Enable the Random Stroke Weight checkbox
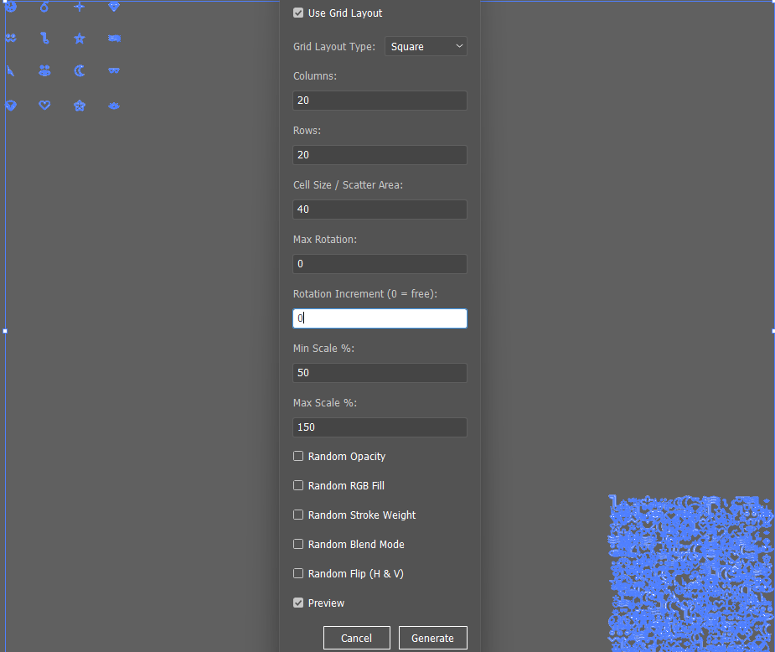This screenshot has width=775, height=652. (298, 515)
